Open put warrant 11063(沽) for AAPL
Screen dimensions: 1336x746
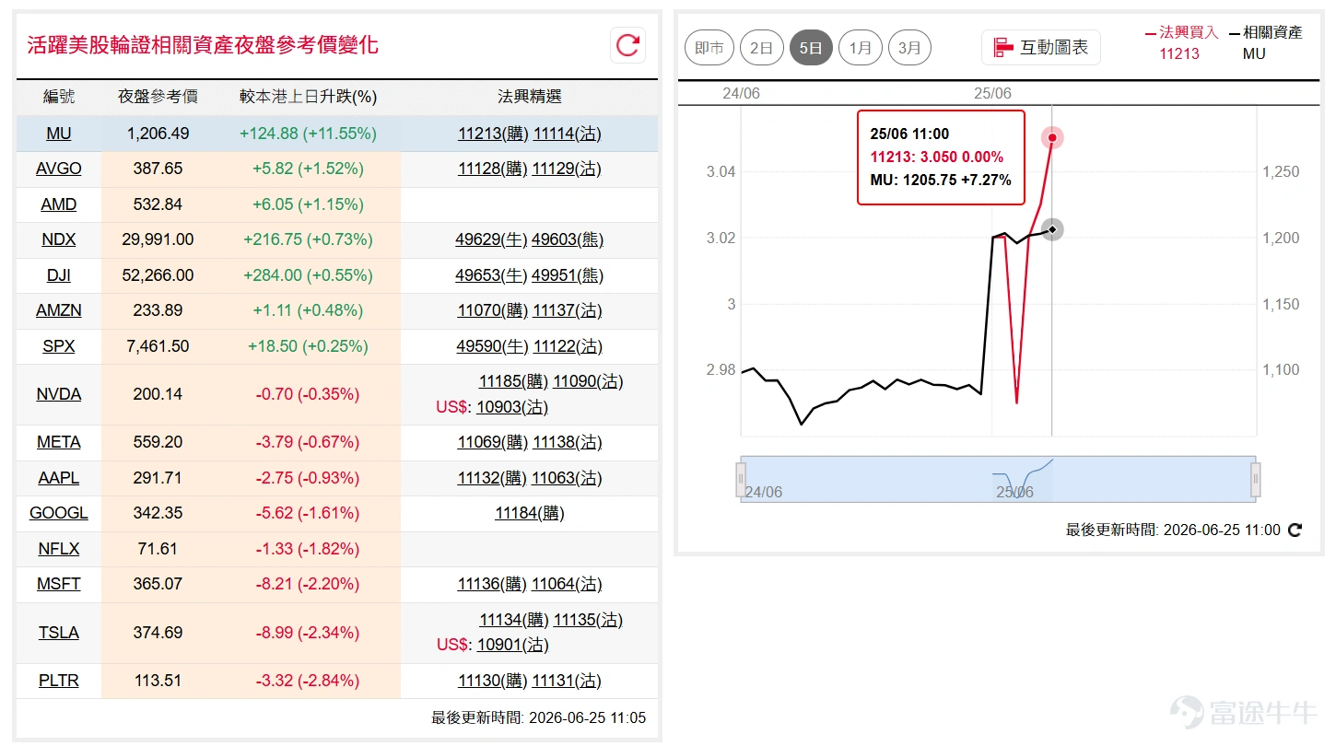(568, 478)
